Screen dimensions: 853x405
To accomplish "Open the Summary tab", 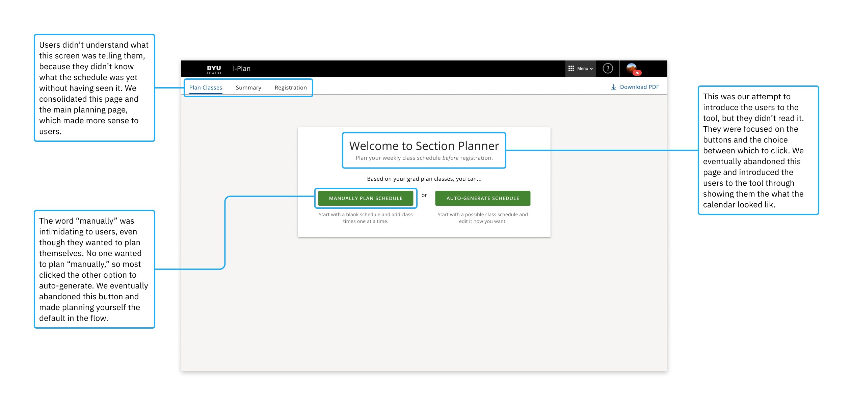I will pos(248,87).
